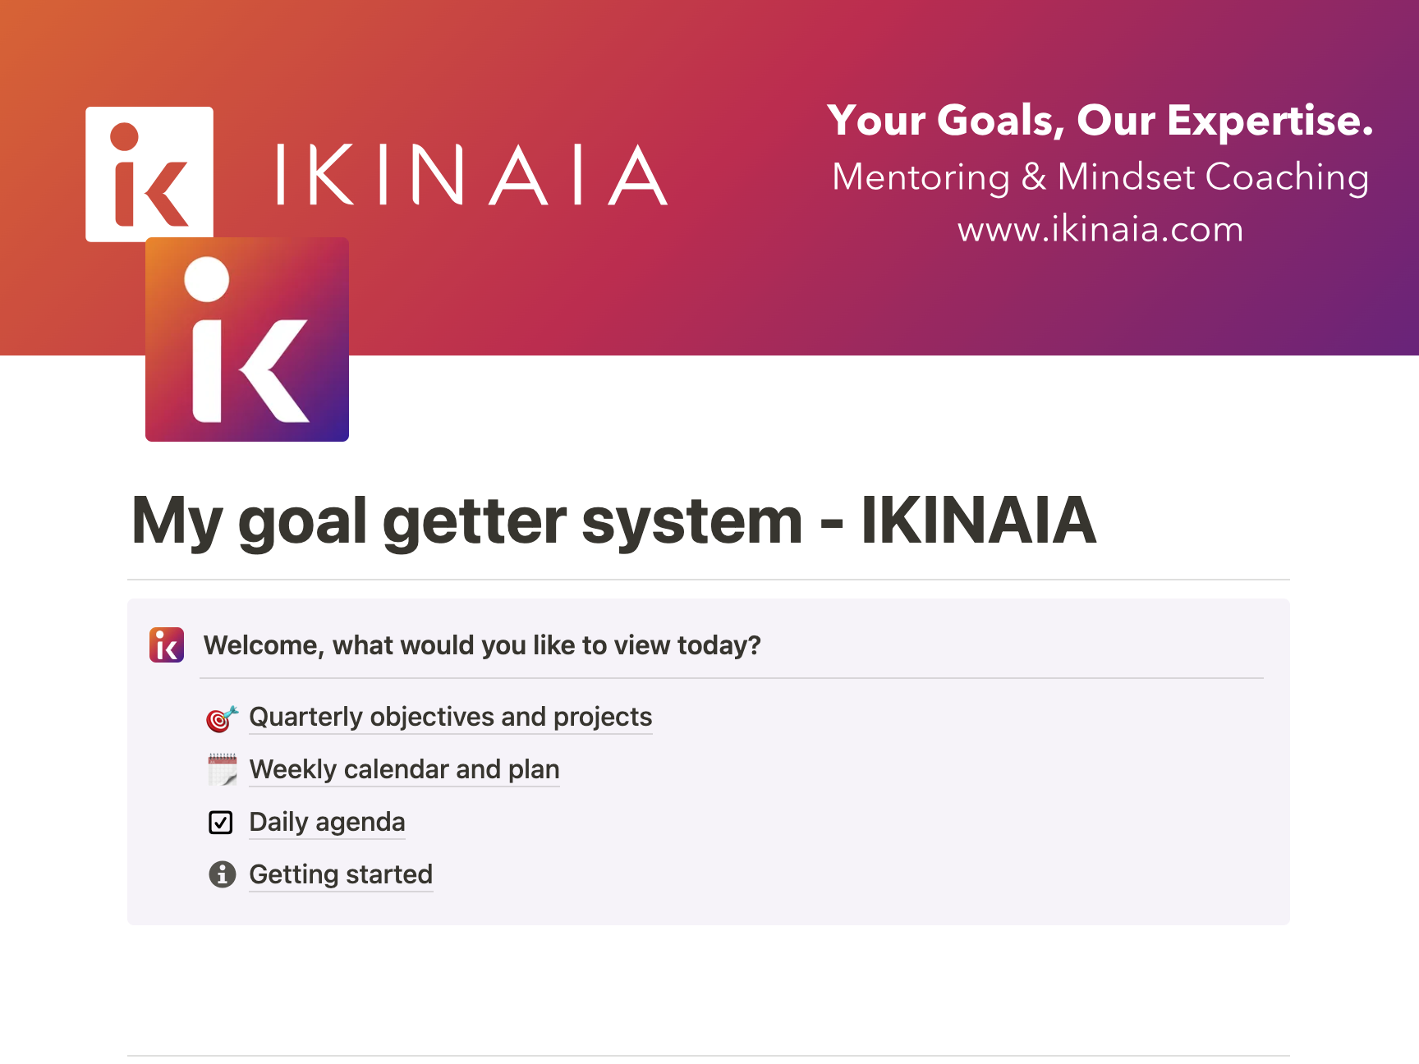Click the large gradient IK page icon

[247, 339]
